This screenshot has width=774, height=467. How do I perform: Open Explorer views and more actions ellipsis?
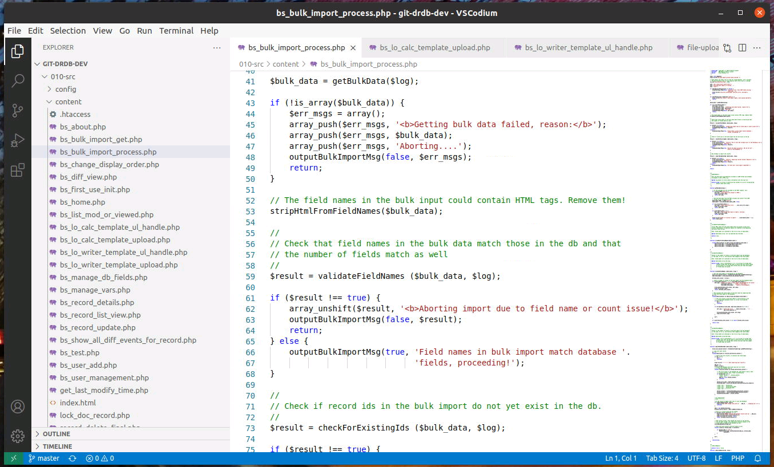[217, 48]
